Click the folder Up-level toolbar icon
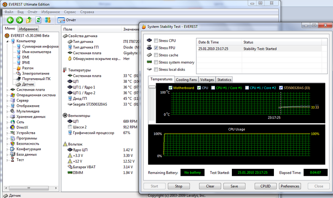This screenshot has height=198, width=333. click(29, 20)
